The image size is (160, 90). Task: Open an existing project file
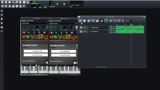pyautogui.click(x=9, y=2)
